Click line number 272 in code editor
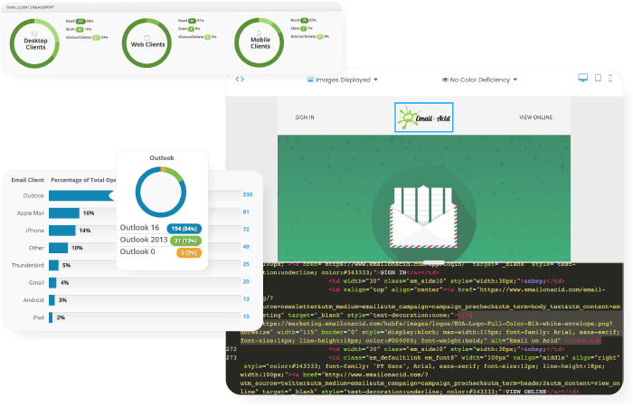Image resolution: width=633 pixels, height=407 pixels. click(231, 349)
